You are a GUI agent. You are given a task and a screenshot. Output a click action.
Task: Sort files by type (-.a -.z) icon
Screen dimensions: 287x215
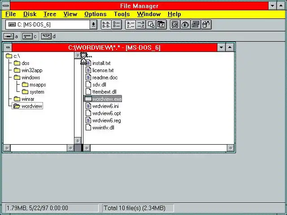click(x=141, y=25)
